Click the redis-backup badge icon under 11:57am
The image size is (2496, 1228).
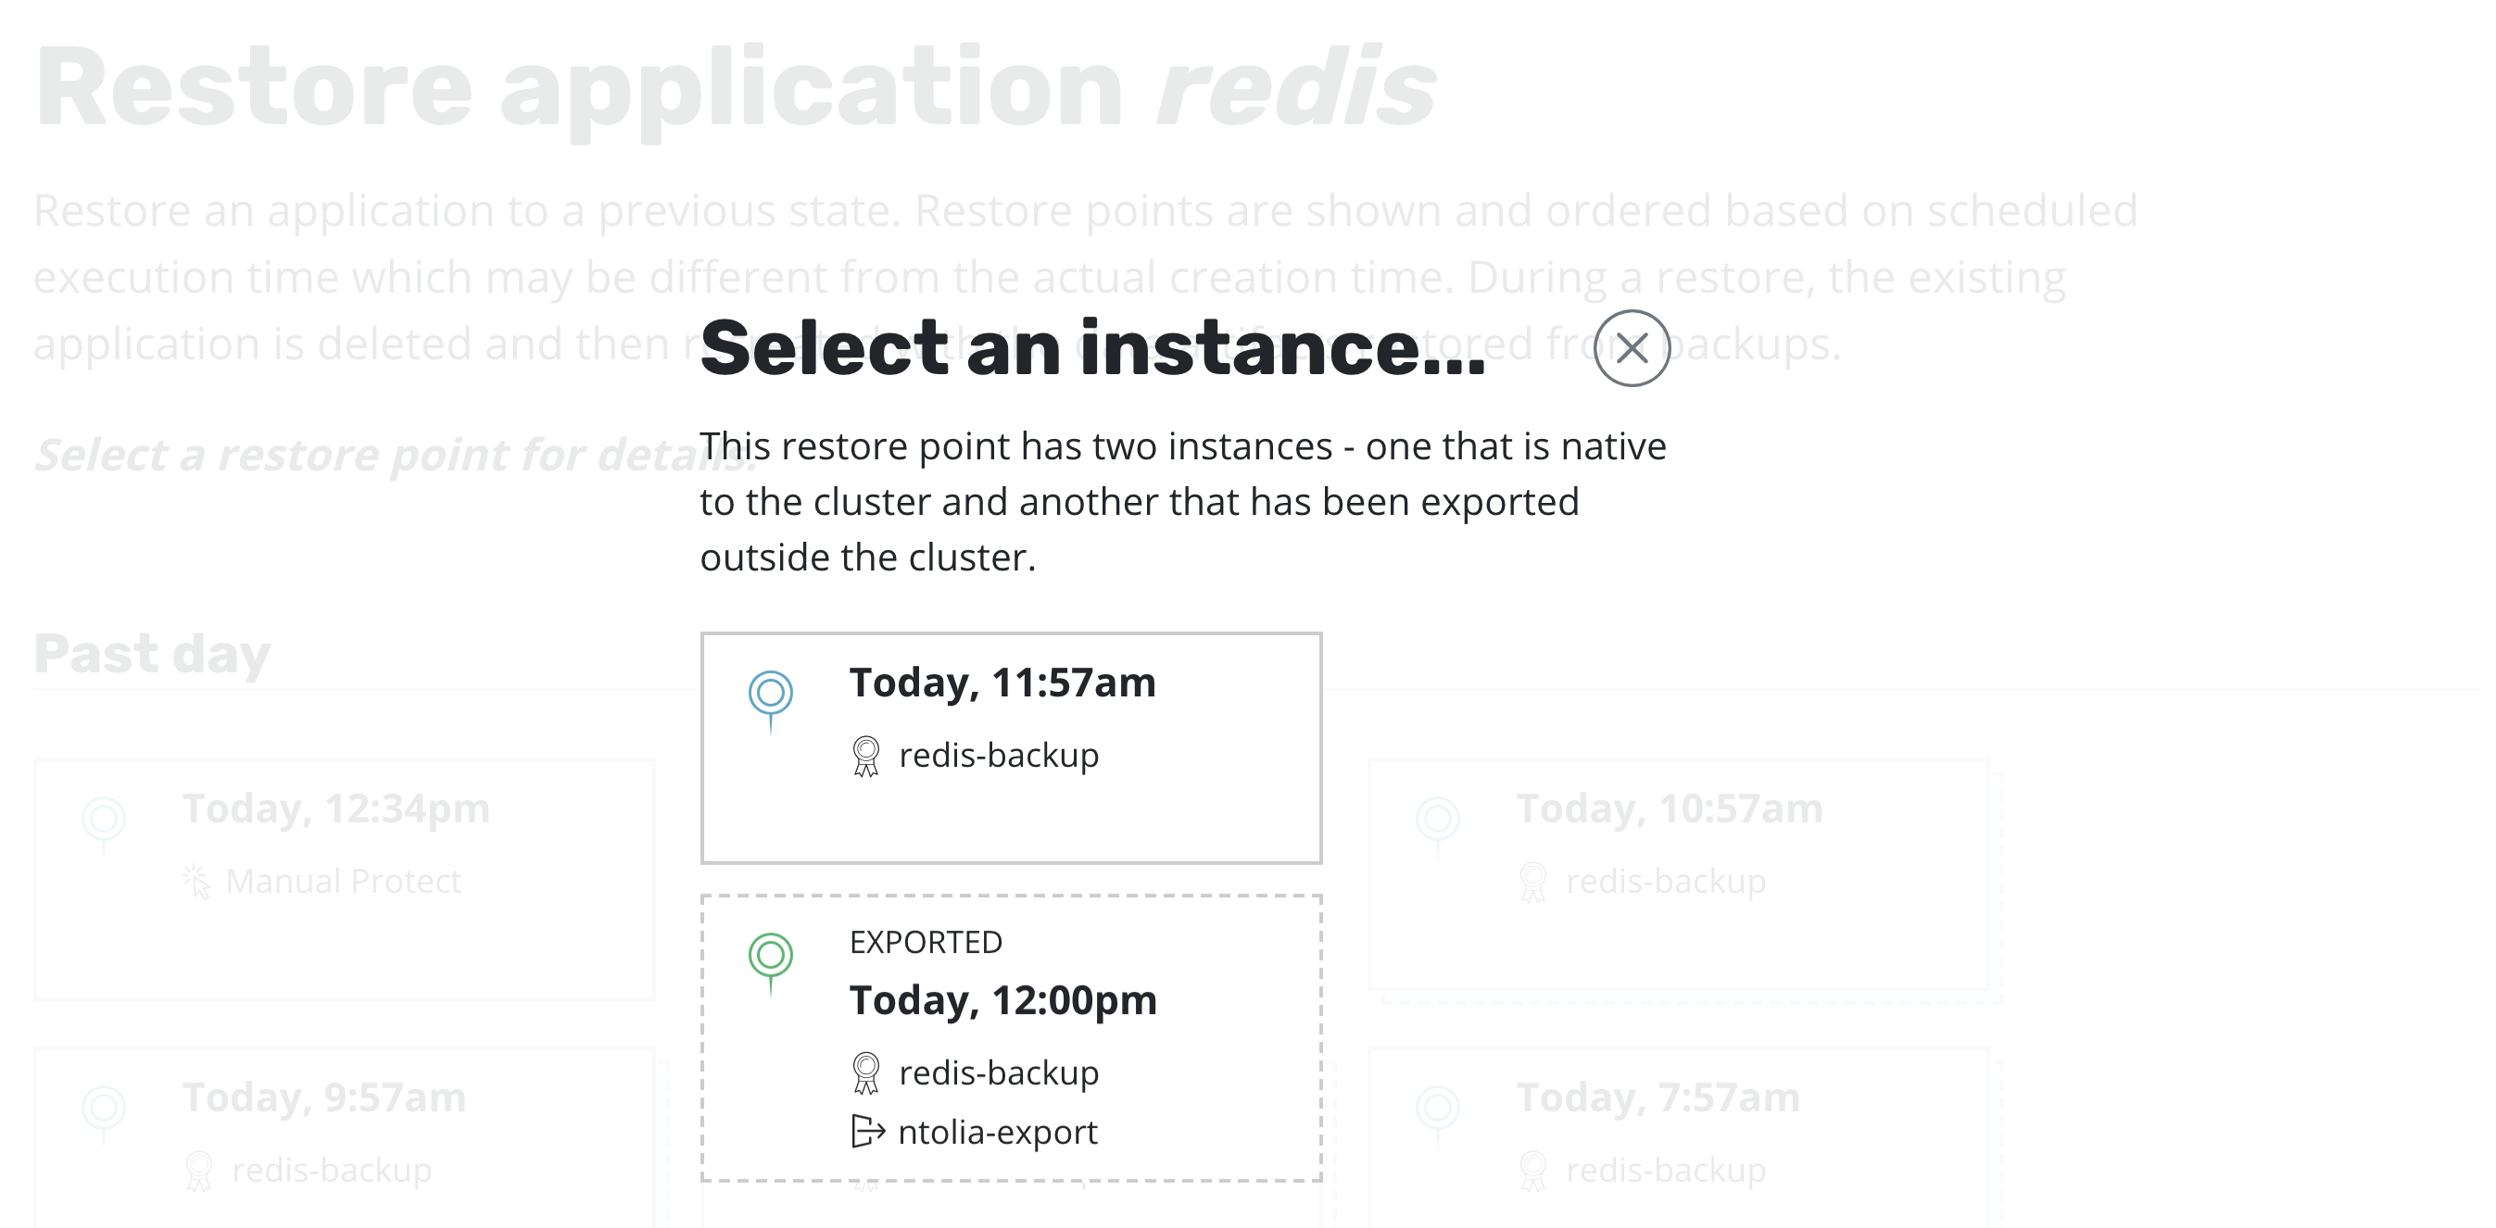coord(866,755)
